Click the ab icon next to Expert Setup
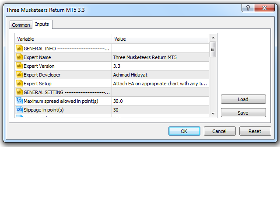The height and width of the screenshot is (210, 280). point(19,84)
